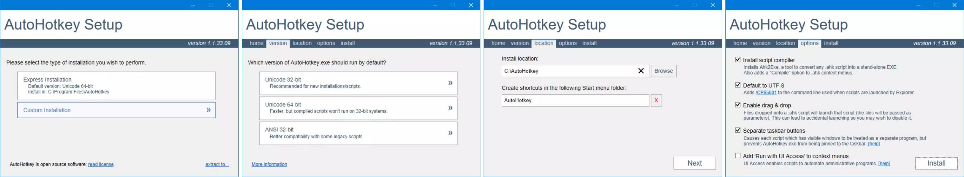This screenshot has height=177, width=964.
Task: Enable Add 'Run with UI Access' checkbox
Action: pos(737,156)
